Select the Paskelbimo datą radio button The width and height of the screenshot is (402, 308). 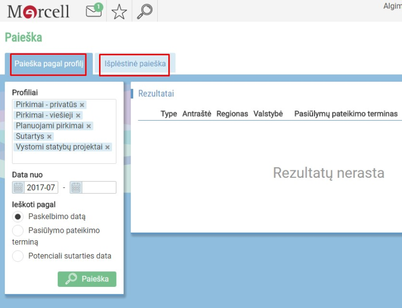18,217
